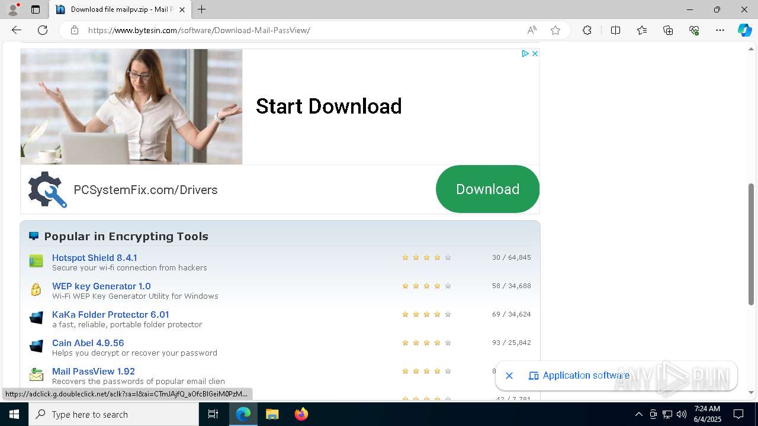Open the notification center

coord(738,414)
